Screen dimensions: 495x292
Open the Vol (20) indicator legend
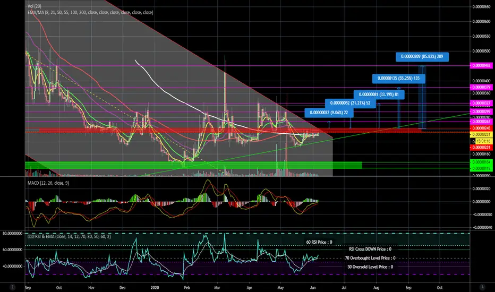tap(35, 6)
